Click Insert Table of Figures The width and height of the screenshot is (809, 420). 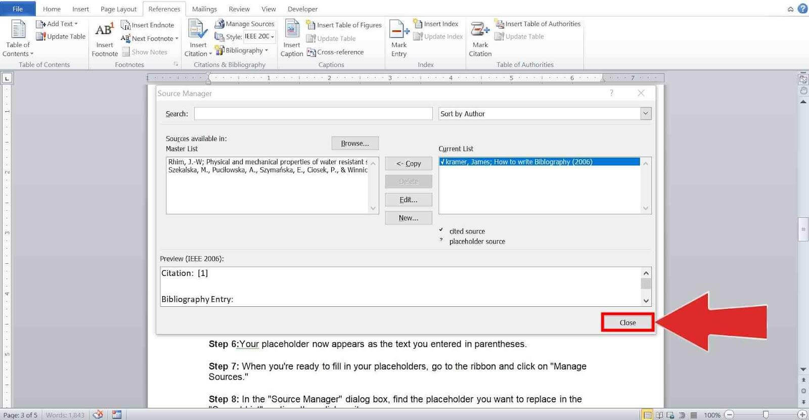click(344, 25)
